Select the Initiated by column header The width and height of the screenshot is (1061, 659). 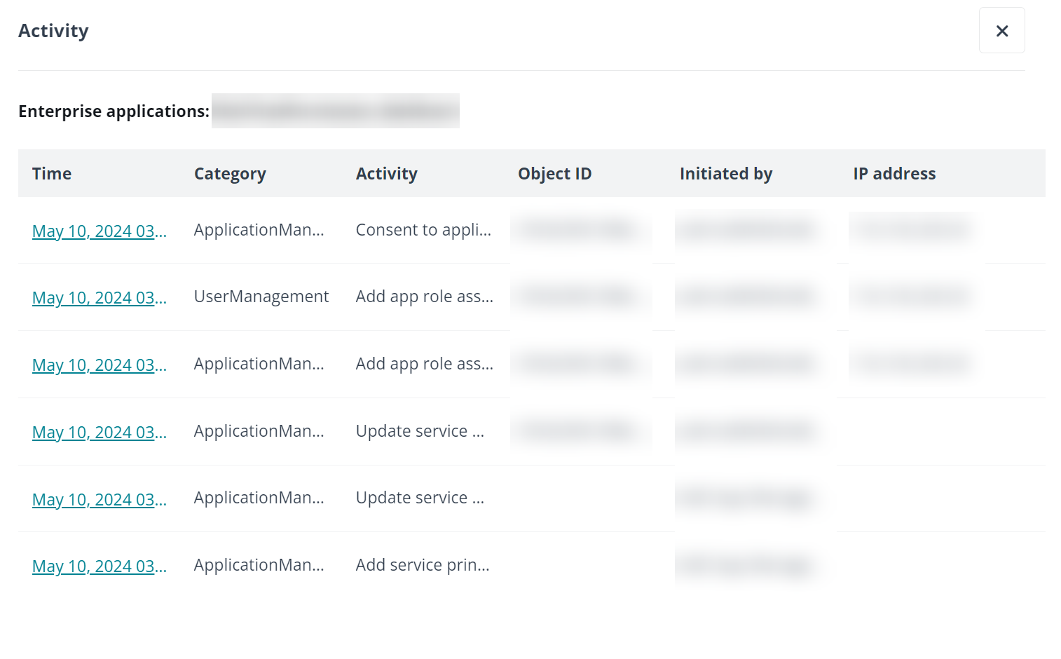coord(725,174)
